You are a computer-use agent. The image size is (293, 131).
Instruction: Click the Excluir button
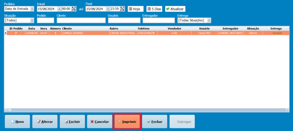click(72, 122)
